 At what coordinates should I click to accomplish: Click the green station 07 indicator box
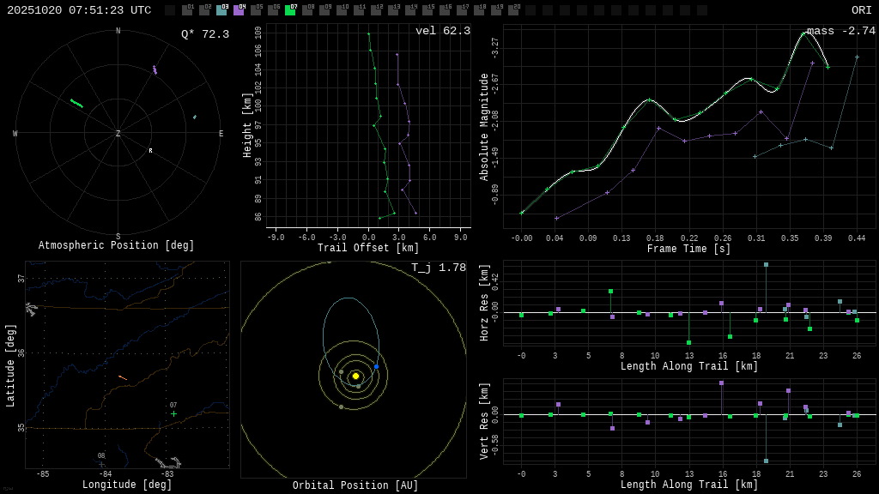pos(290,10)
